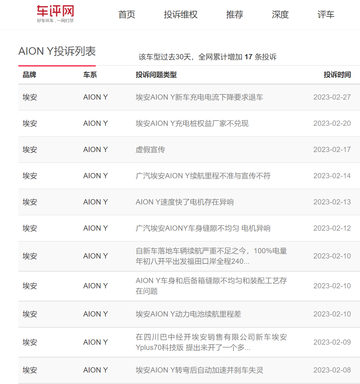The height and width of the screenshot is (384, 360).
Task: Open complaint 广汽埃安AION Y续航里程不准与宣传不符
Action: (203, 176)
